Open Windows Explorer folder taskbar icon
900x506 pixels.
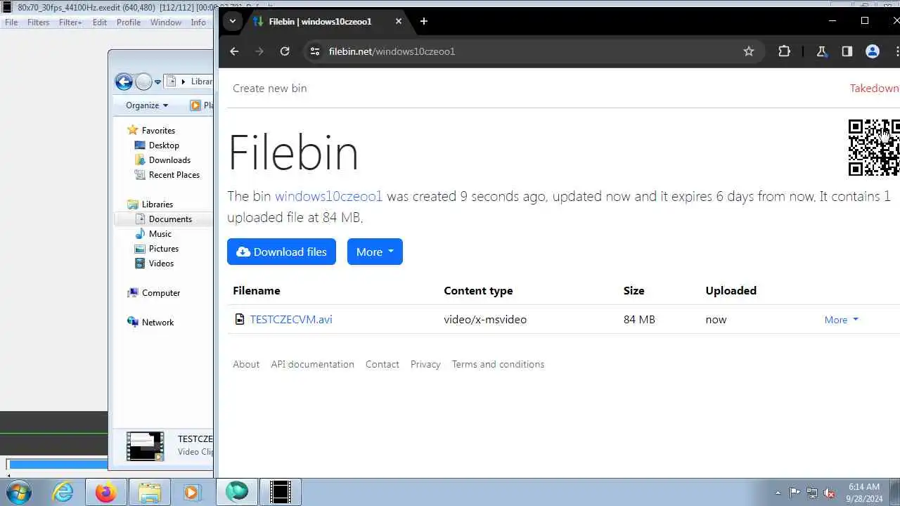click(150, 492)
